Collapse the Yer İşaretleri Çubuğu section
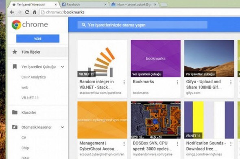Image resolution: width=240 pixels, height=159 pixels. tap(63, 67)
